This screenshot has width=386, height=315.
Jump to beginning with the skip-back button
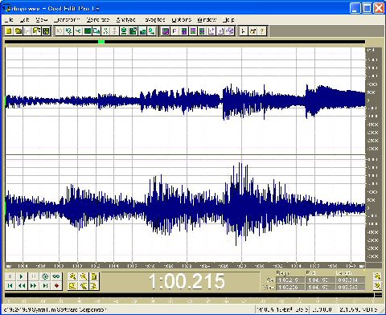pyautogui.click(x=10, y=285)
